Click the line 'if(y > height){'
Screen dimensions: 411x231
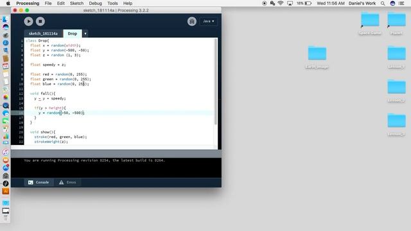click(50, 108)
